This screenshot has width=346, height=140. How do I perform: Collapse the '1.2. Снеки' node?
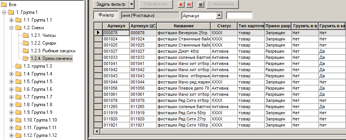11,28
